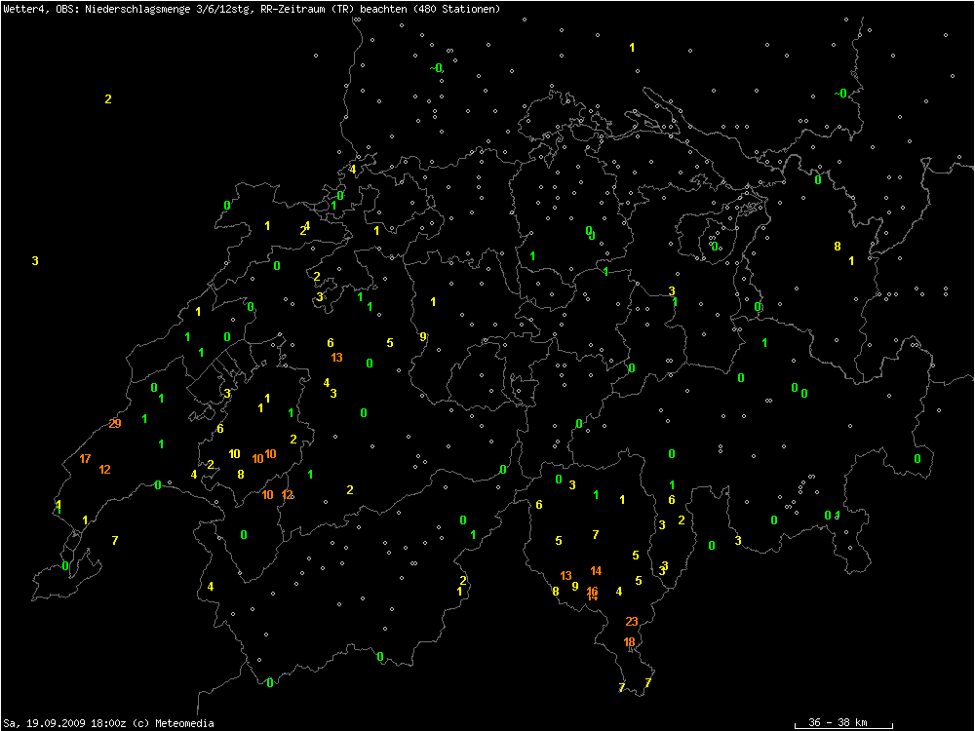Select the green 0 nearest the right edge
Screen dimensions: 975x731
916,459
